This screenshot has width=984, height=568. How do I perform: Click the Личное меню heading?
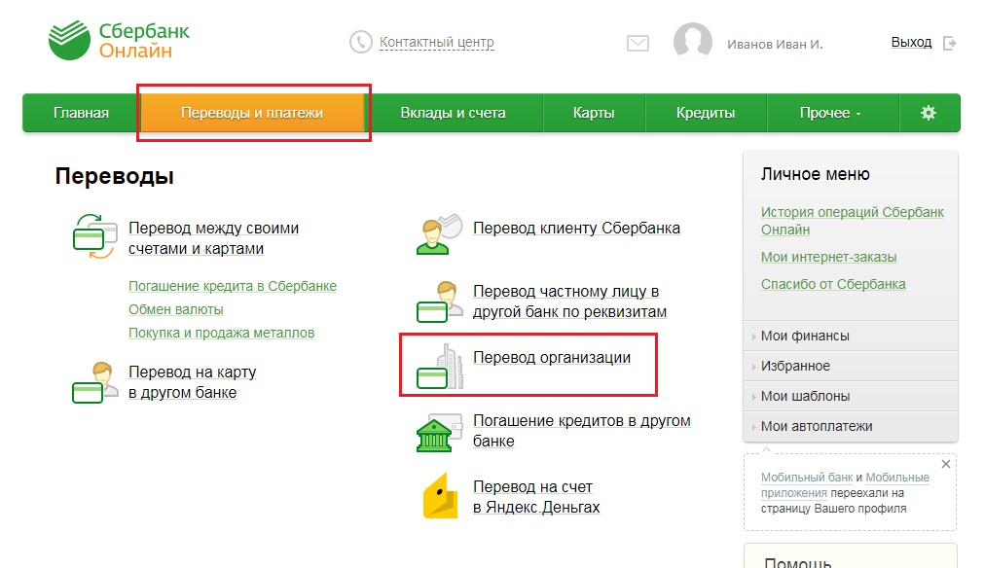click(x=816, y=174)
